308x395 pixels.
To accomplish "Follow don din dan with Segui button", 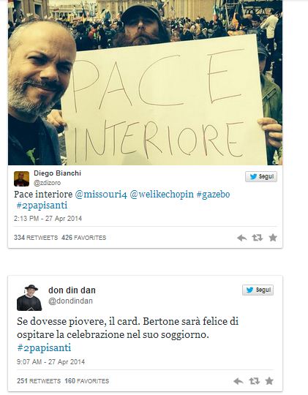I will tap(258, 290).
